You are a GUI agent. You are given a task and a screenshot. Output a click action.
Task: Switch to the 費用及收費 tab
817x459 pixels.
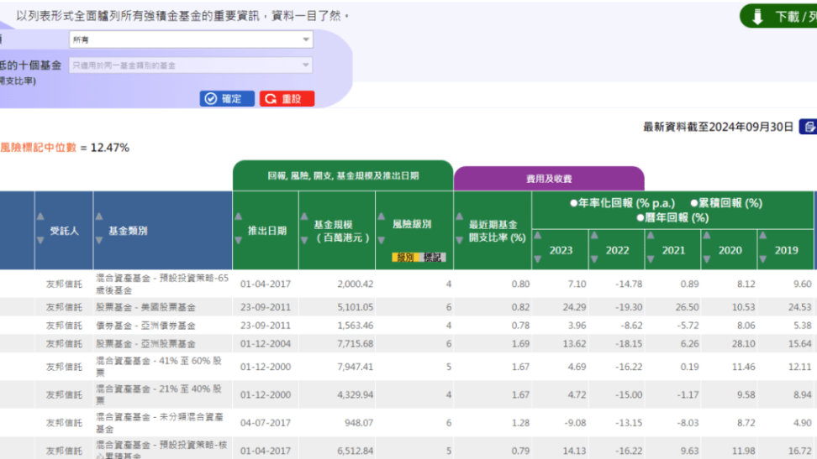click(548, 179)
